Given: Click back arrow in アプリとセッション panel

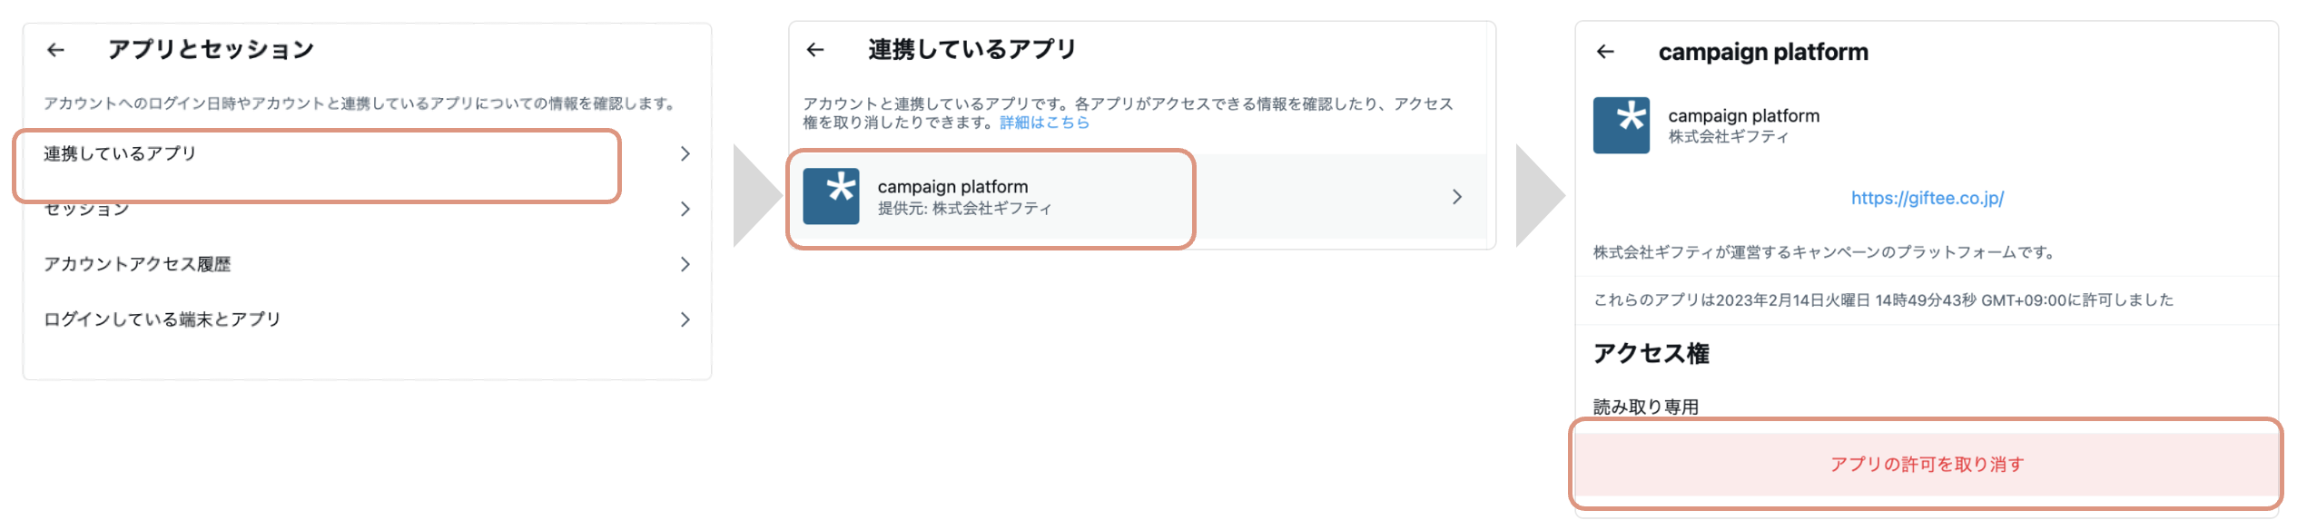Looking at the screenshot, I should (x=56, y=51).
